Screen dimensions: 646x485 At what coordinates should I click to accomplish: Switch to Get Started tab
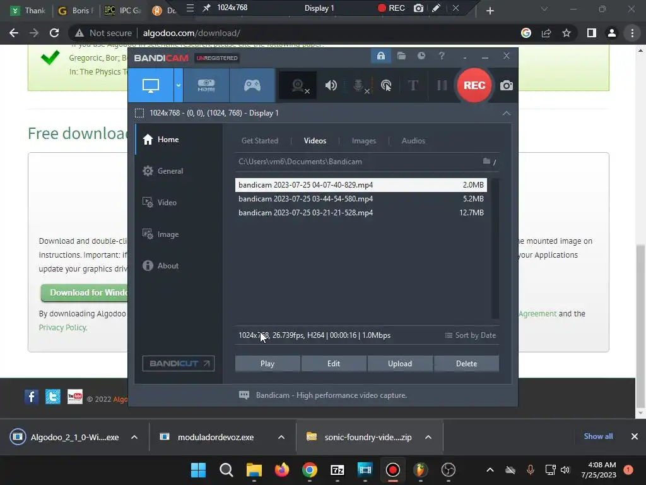tap(259, 141)
